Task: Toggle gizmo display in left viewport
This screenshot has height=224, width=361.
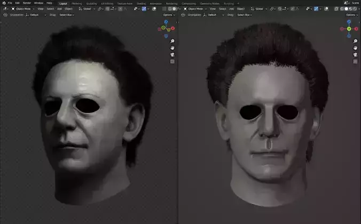Action: click(x=144, y=9)
